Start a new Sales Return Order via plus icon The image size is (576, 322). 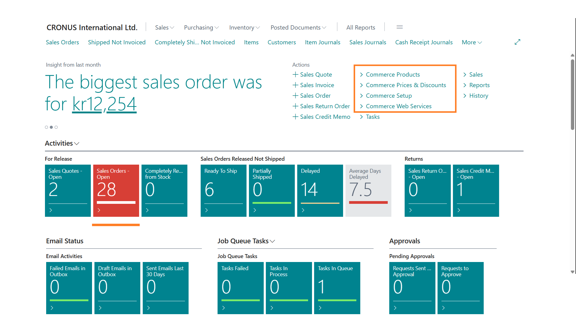[x=295, y=106]
